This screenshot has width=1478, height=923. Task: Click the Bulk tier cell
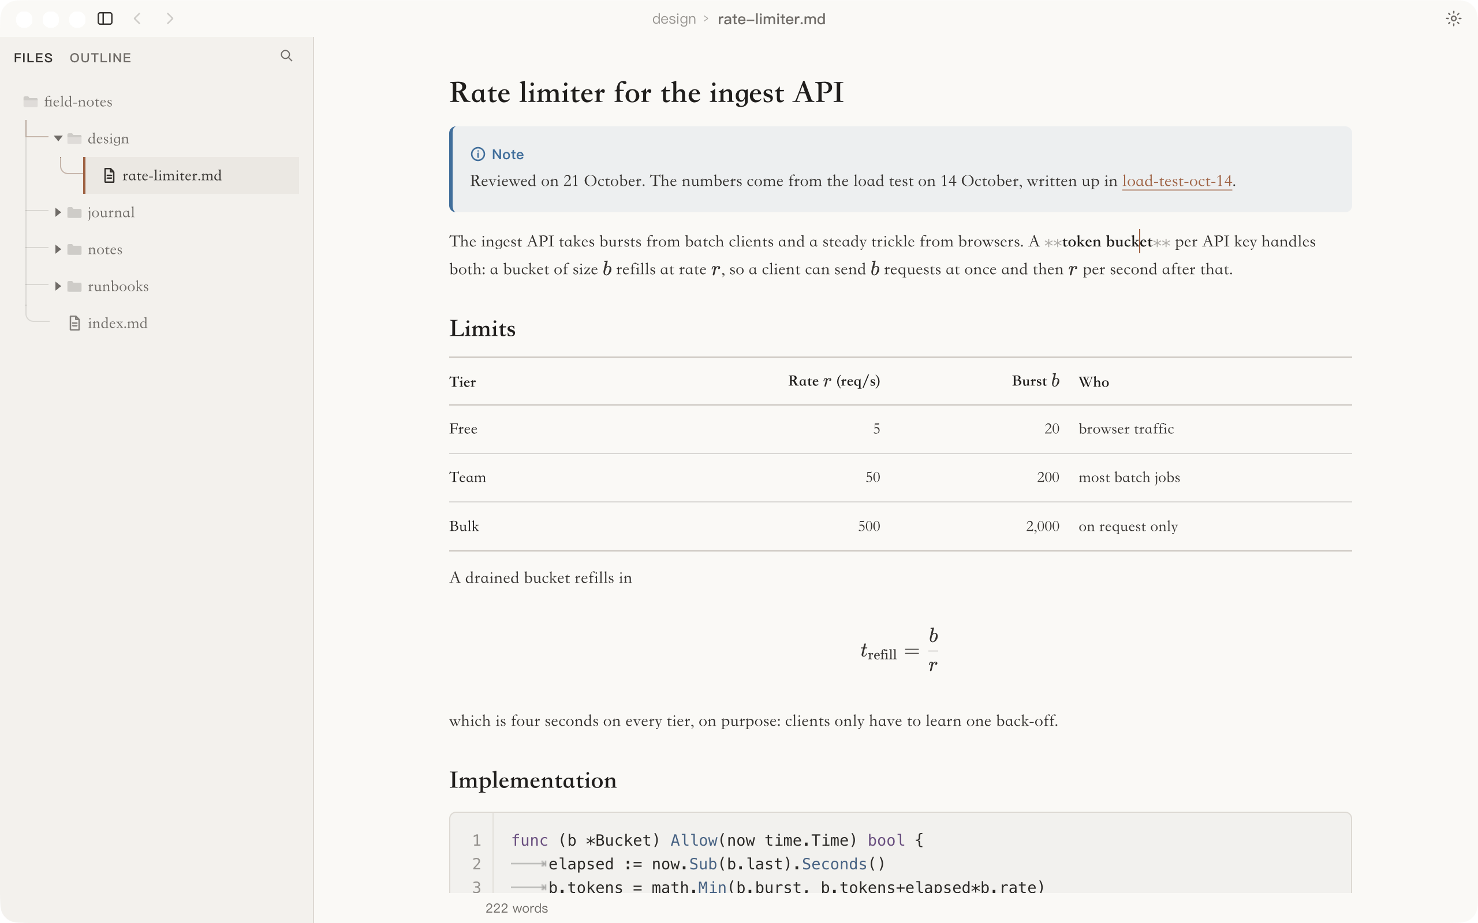pos(464,526)
